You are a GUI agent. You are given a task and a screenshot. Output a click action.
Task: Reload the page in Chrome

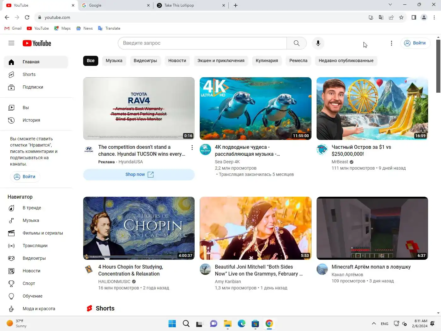(x=27, y=17)
